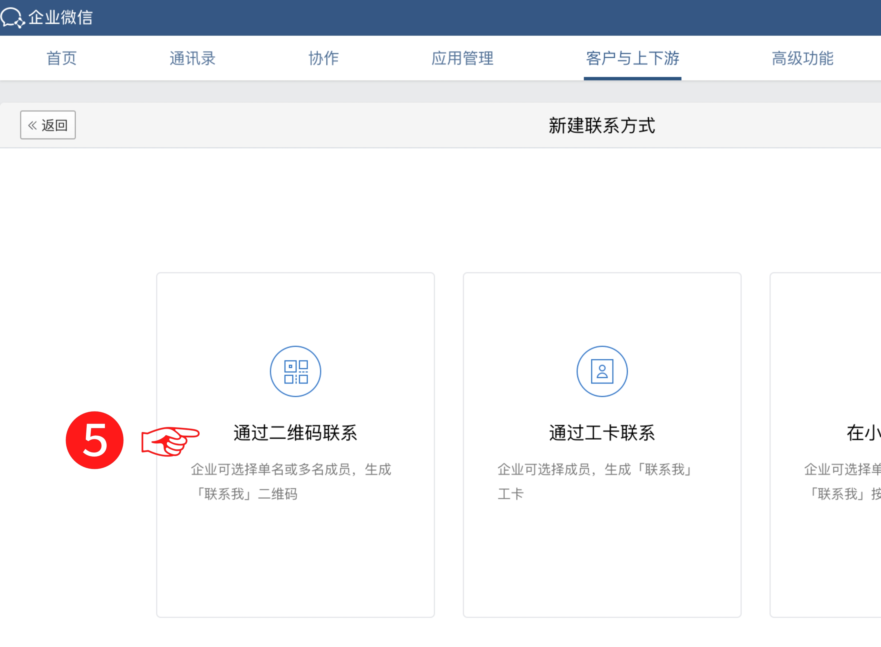Click the 通过工卡联系 title
This screenshot has width=881, height=647.
click(x=602, y=433)
